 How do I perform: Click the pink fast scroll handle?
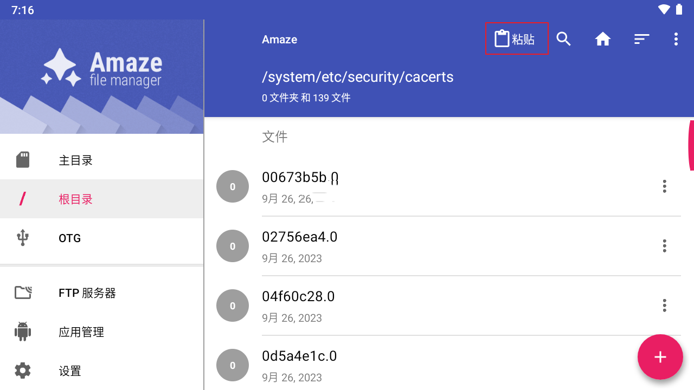click(x=691, y=145)
